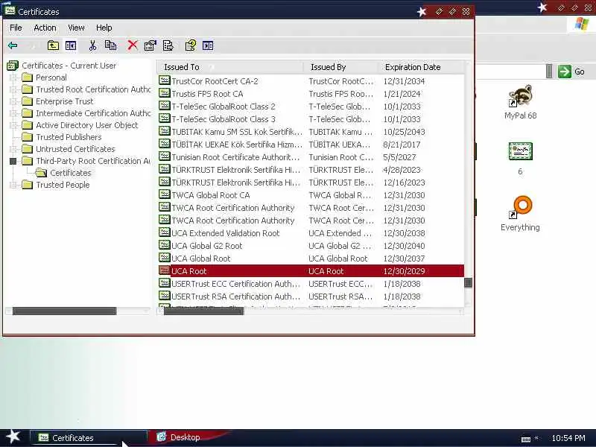Click certificate icon of TWCA Global Root CA
Screen dimensions: 596x447
164,194
